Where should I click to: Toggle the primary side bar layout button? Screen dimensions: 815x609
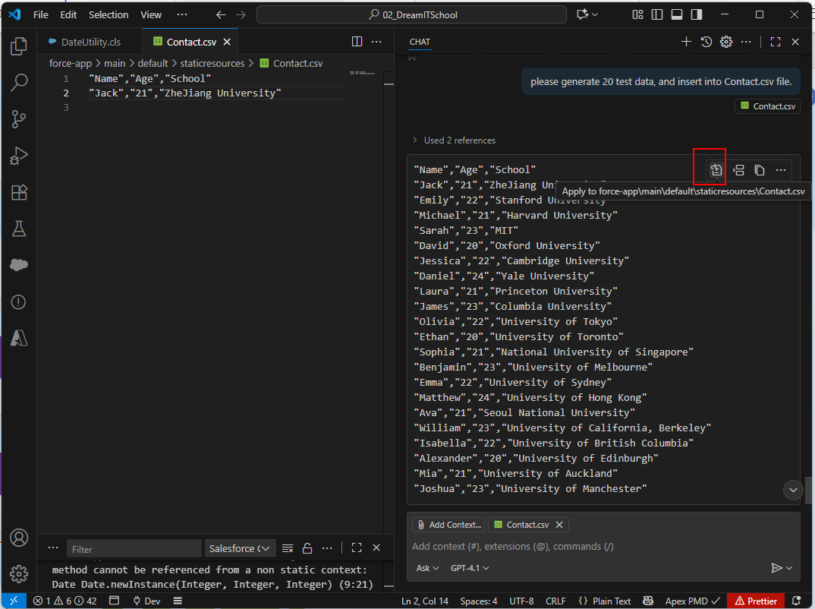[x=657, y=14]
